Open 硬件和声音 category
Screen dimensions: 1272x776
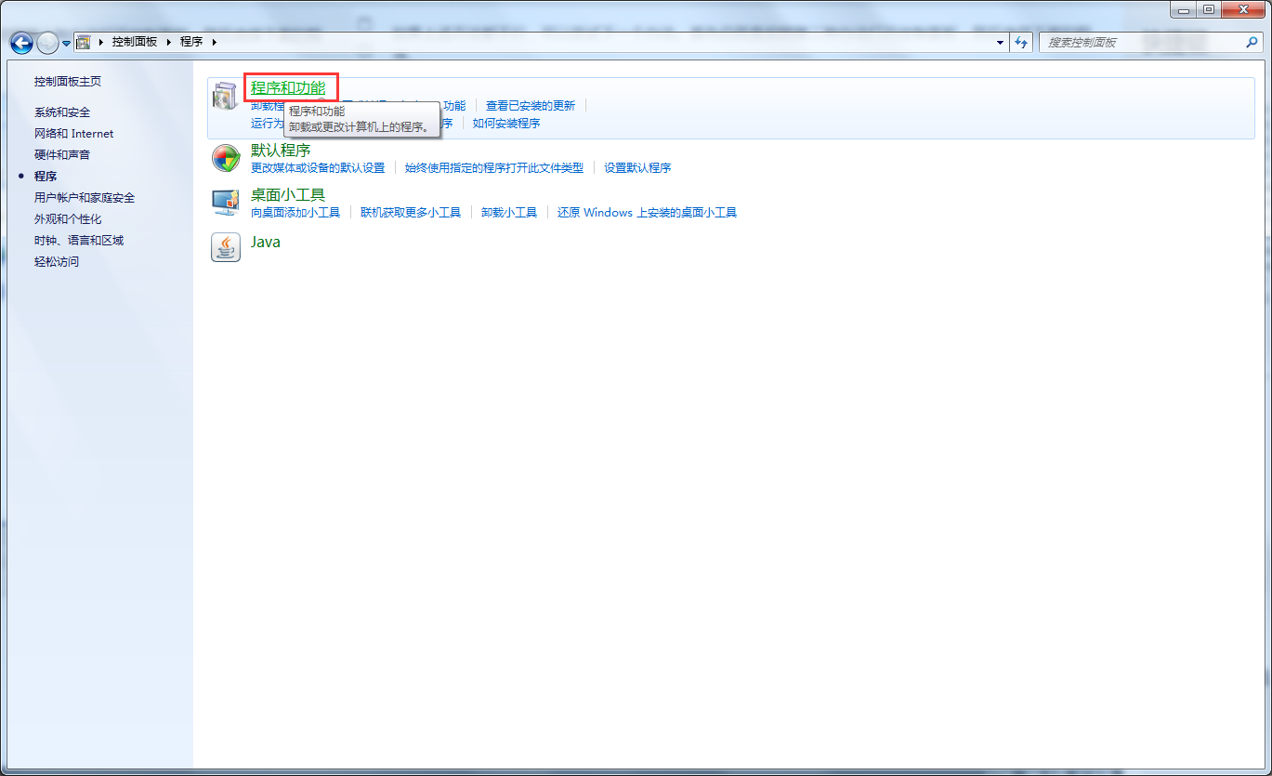click(62, 155)
